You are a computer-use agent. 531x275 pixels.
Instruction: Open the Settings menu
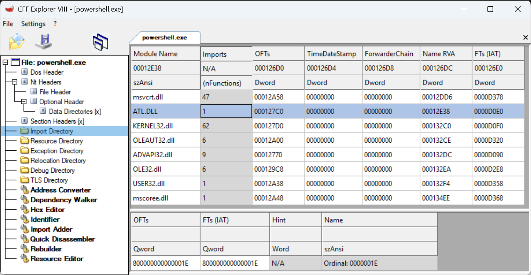pos(33,23)
